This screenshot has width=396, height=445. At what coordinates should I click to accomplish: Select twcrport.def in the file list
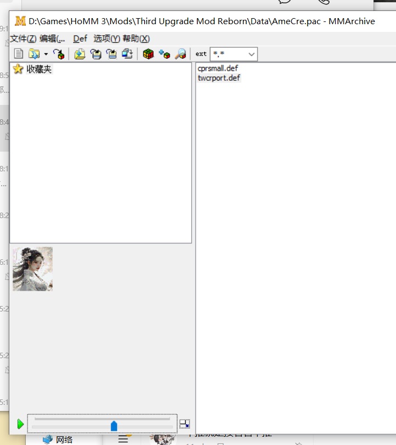(219, 78)
